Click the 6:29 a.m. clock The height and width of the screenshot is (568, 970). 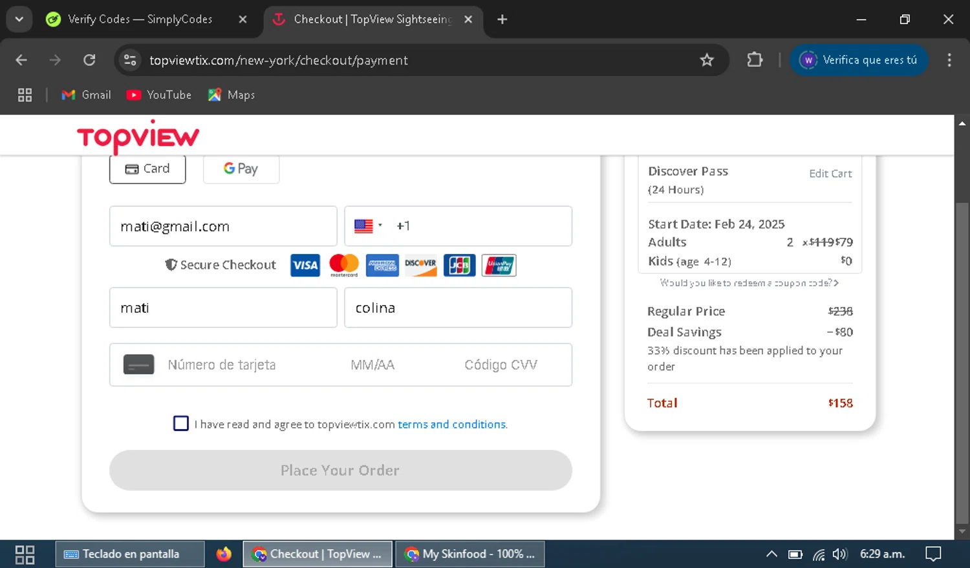point(882,554)
